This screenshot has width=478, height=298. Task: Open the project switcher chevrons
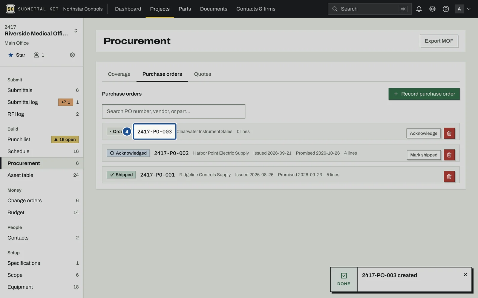76,31
